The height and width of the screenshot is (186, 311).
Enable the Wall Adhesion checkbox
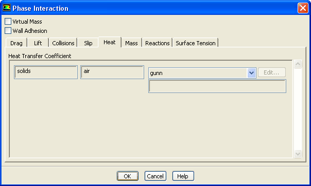coord(8,31)
